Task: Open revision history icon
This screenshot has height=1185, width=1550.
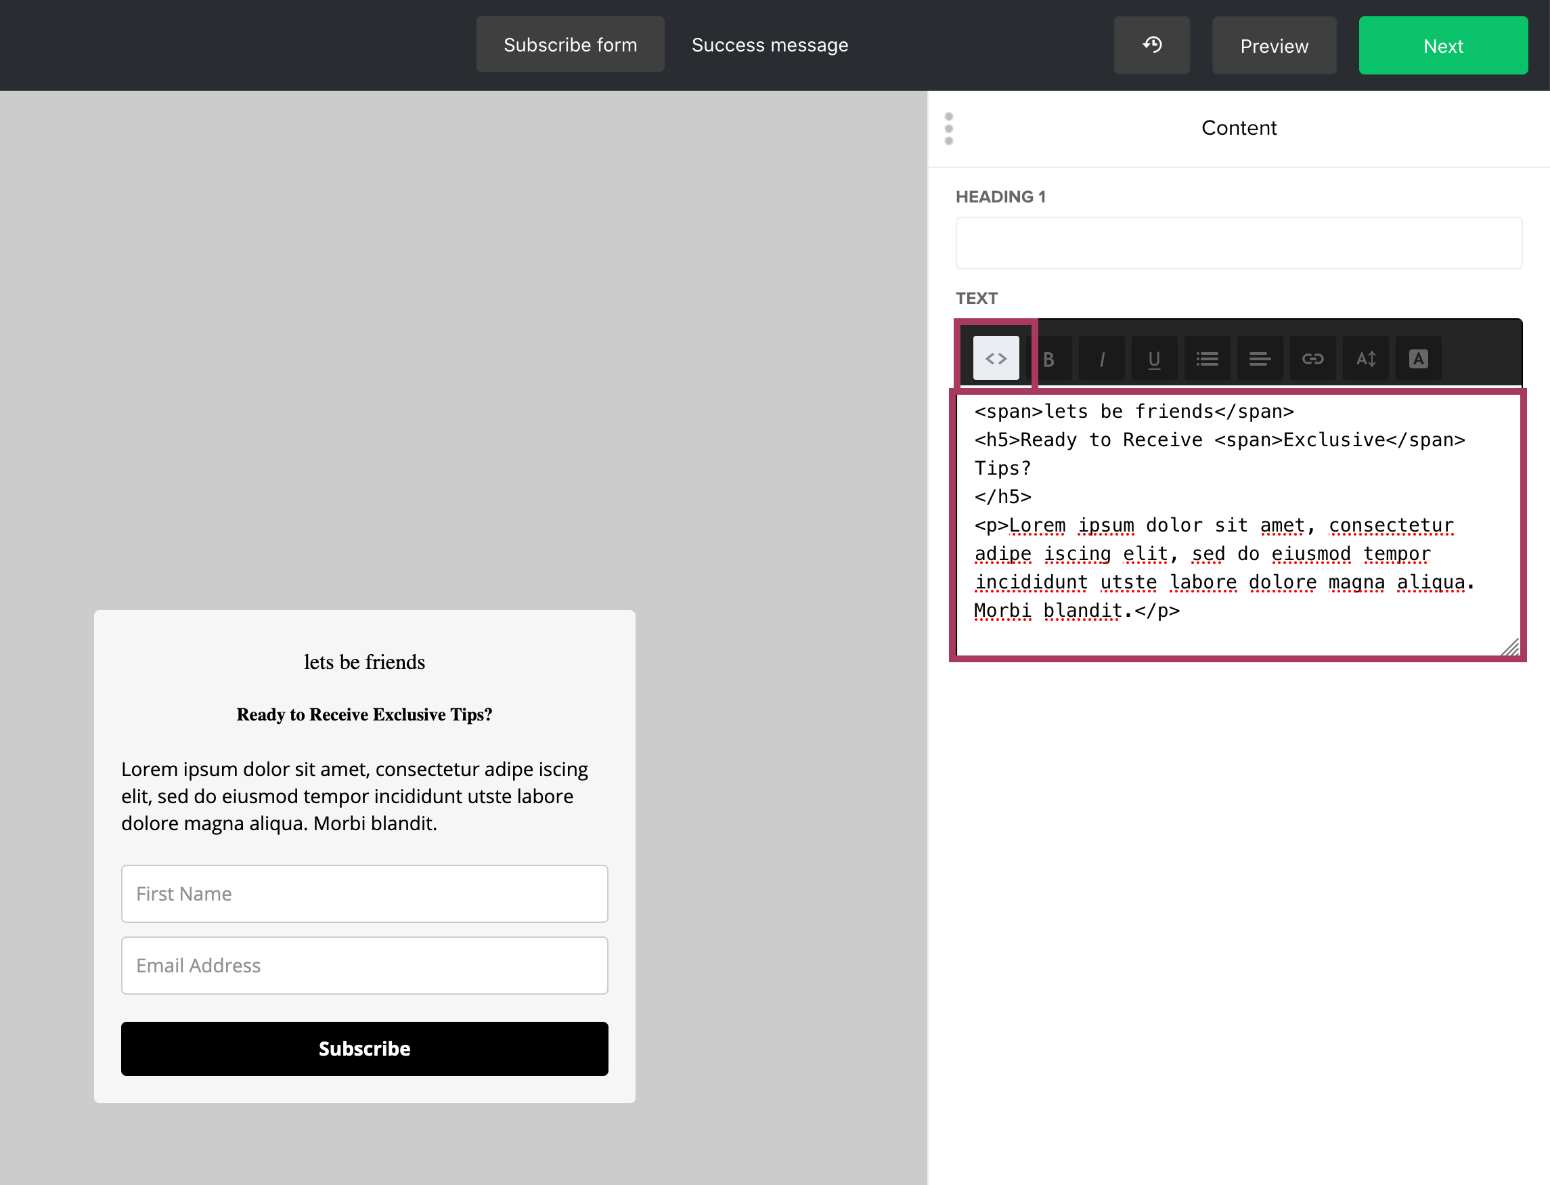Action: pos(1152,45)
